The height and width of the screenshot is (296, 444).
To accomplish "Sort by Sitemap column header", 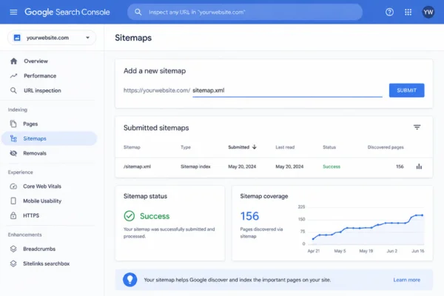I will coord(132,147).
